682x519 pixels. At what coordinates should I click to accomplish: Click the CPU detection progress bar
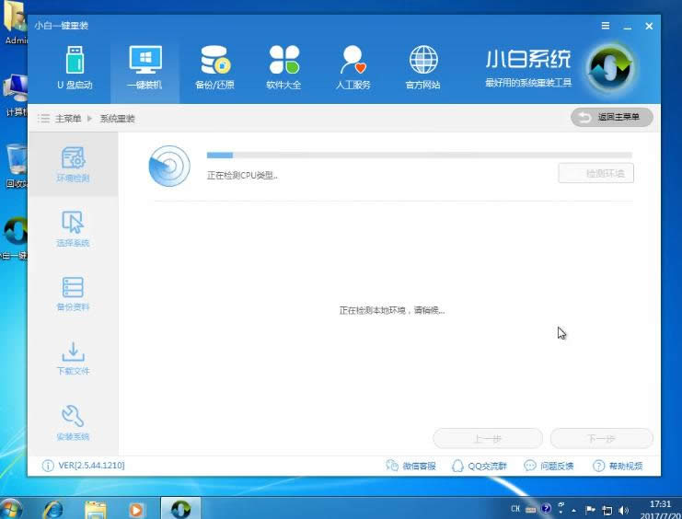pyautogui.click(x=419, y=156)
